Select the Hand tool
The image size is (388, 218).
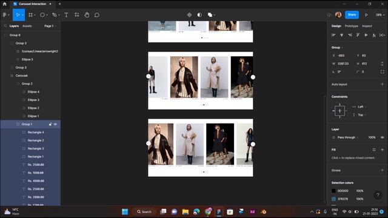click(x=87, y=15)
